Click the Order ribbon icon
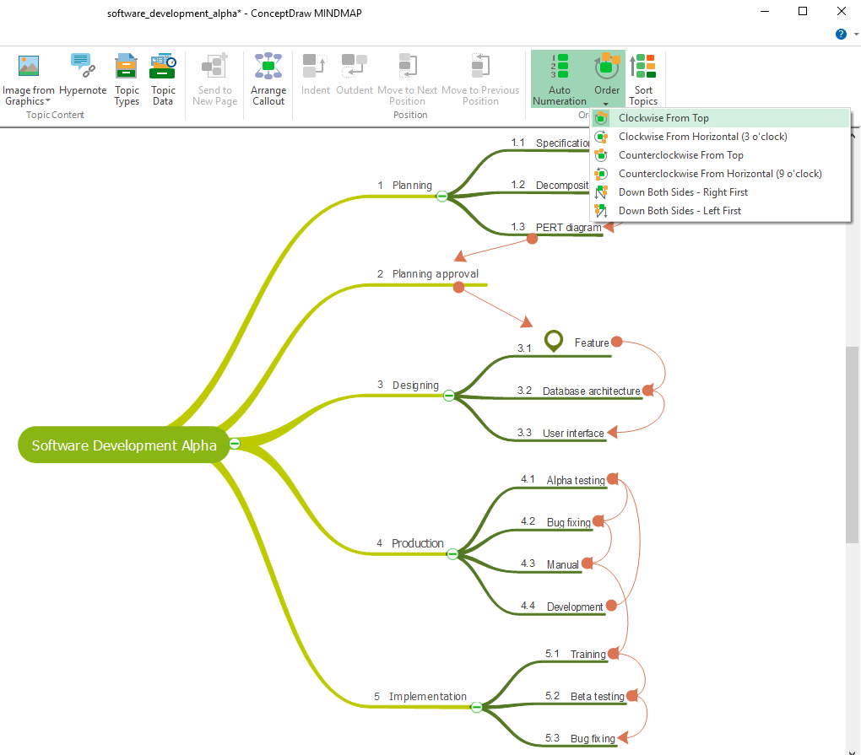Screen dimensions: 861x755 [x=606, y=67]
